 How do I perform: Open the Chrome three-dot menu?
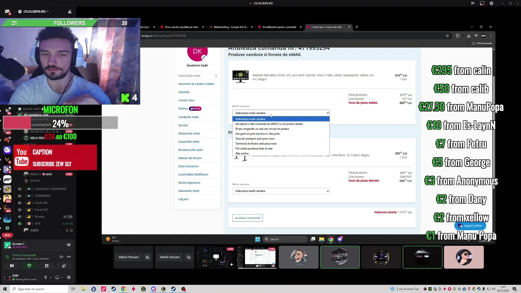[x=490, y=36]
